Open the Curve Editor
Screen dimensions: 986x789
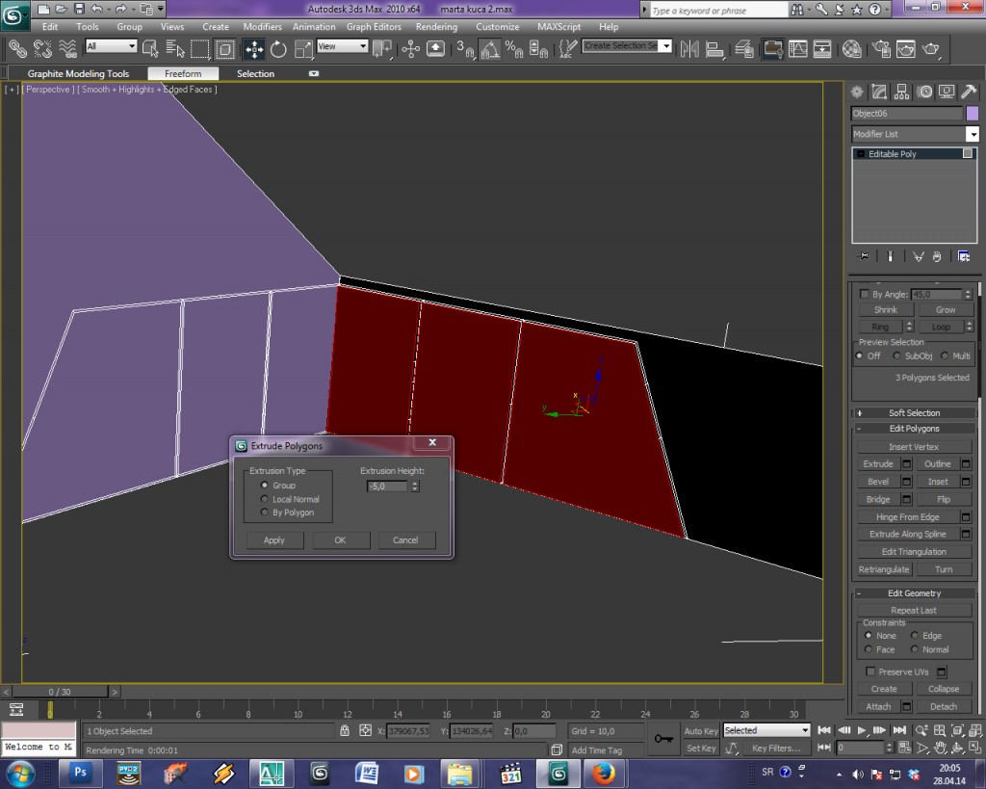(797, 48)
